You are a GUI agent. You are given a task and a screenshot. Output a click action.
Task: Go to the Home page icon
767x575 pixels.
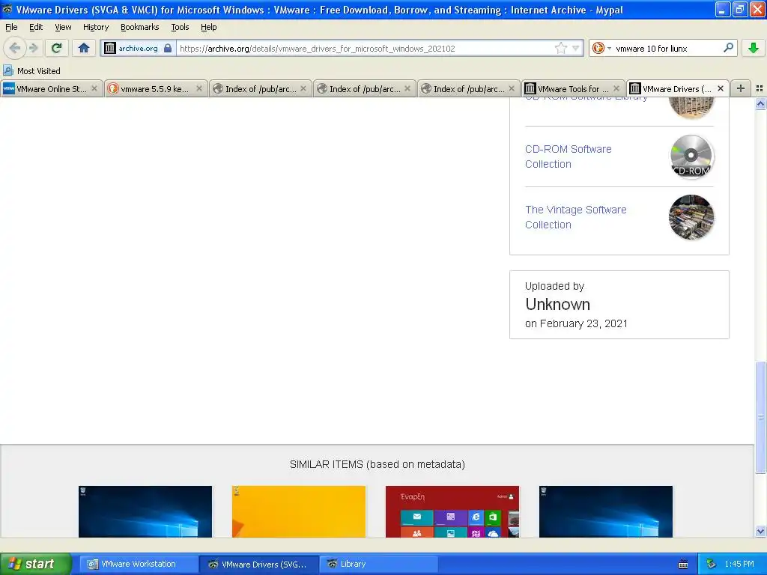coord(84,48)
